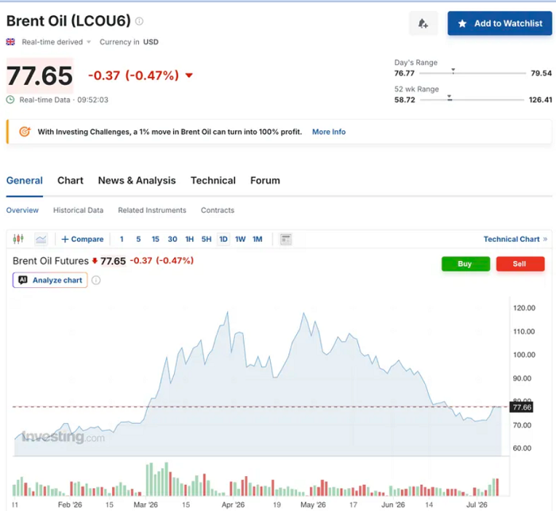556x511 pixels.
Task: Click the clock icon beside Real-time Data
Action: 10,100
